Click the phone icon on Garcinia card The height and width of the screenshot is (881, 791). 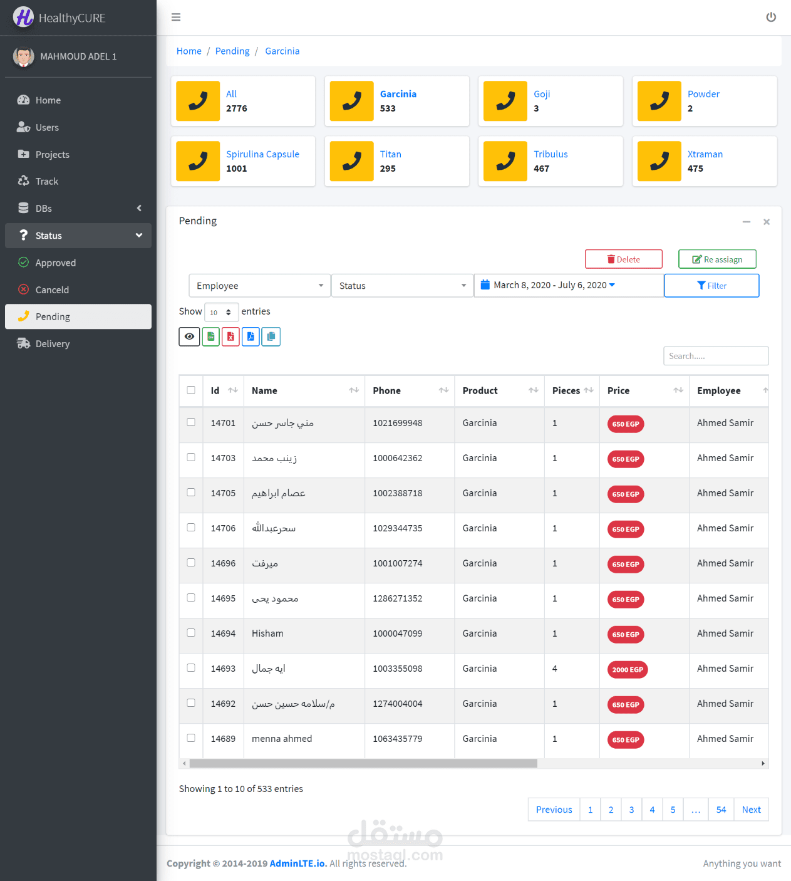(x=352, y=101)
